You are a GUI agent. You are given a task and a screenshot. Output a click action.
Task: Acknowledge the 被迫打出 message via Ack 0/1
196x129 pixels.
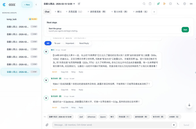[x=55, y=107]
